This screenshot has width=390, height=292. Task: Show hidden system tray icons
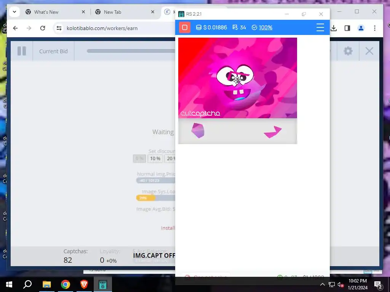click(x=322, y=284)
